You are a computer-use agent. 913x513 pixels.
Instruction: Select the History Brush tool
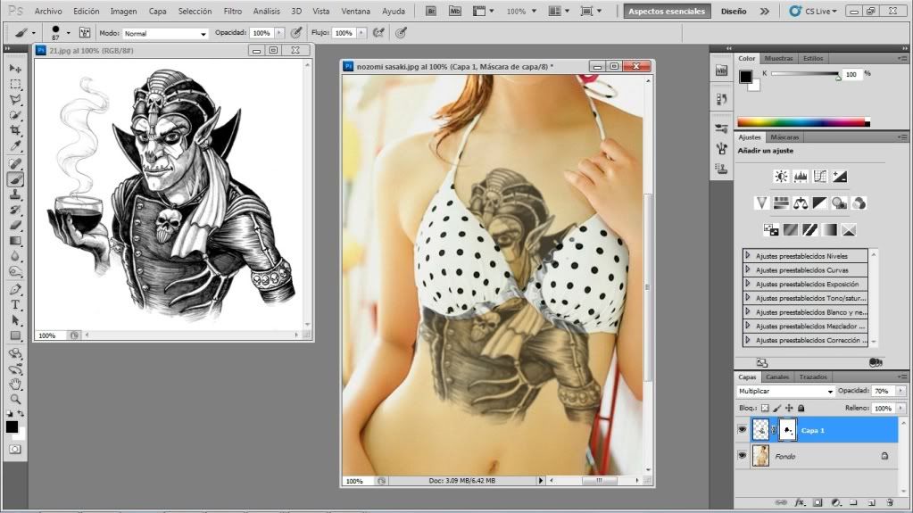pos(15,210)
